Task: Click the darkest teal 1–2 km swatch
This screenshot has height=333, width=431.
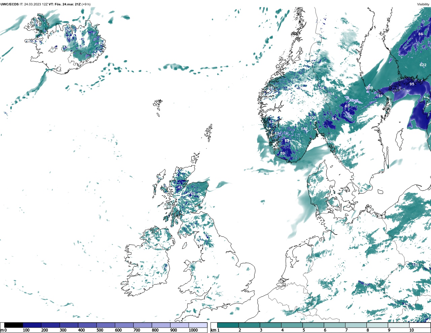Action: [228, 325]
